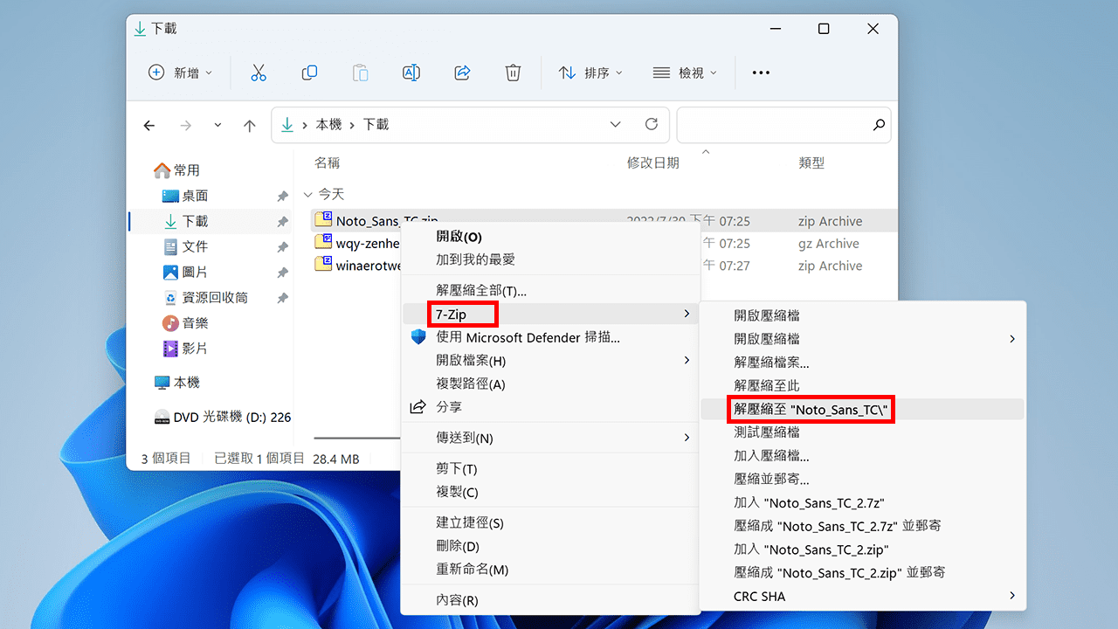Click the Copy icon in the toolbar

(309, 73)
